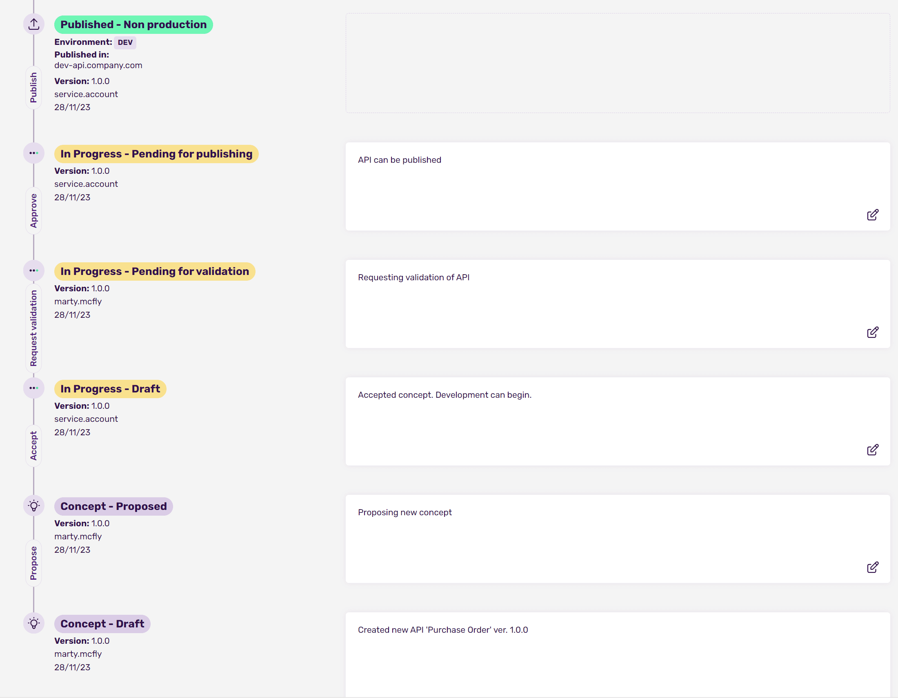Click the vertical Publish transition label

[34, 88]
